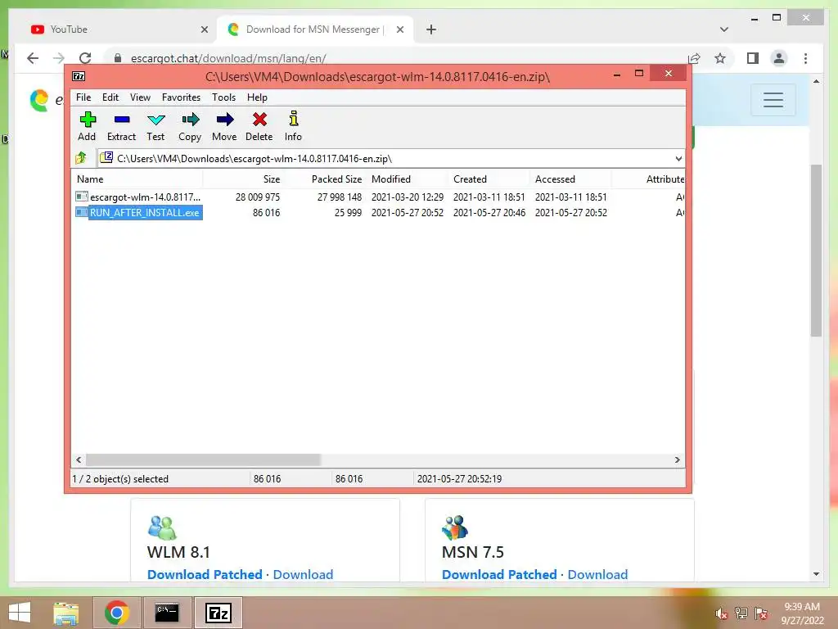The width and height of the screenshot is (838, 629).
Task: Open the Info tool in 7-Zip
Action: pyautogui.click(x=293, y=126)
